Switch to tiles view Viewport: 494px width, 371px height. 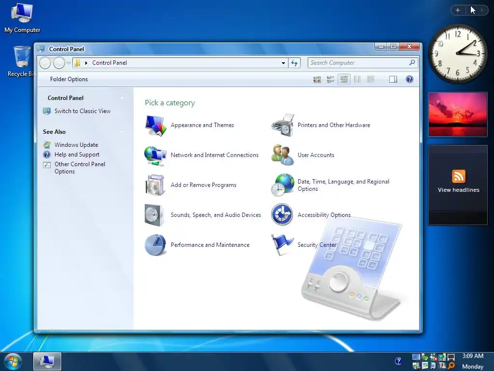tap(330, 79)
